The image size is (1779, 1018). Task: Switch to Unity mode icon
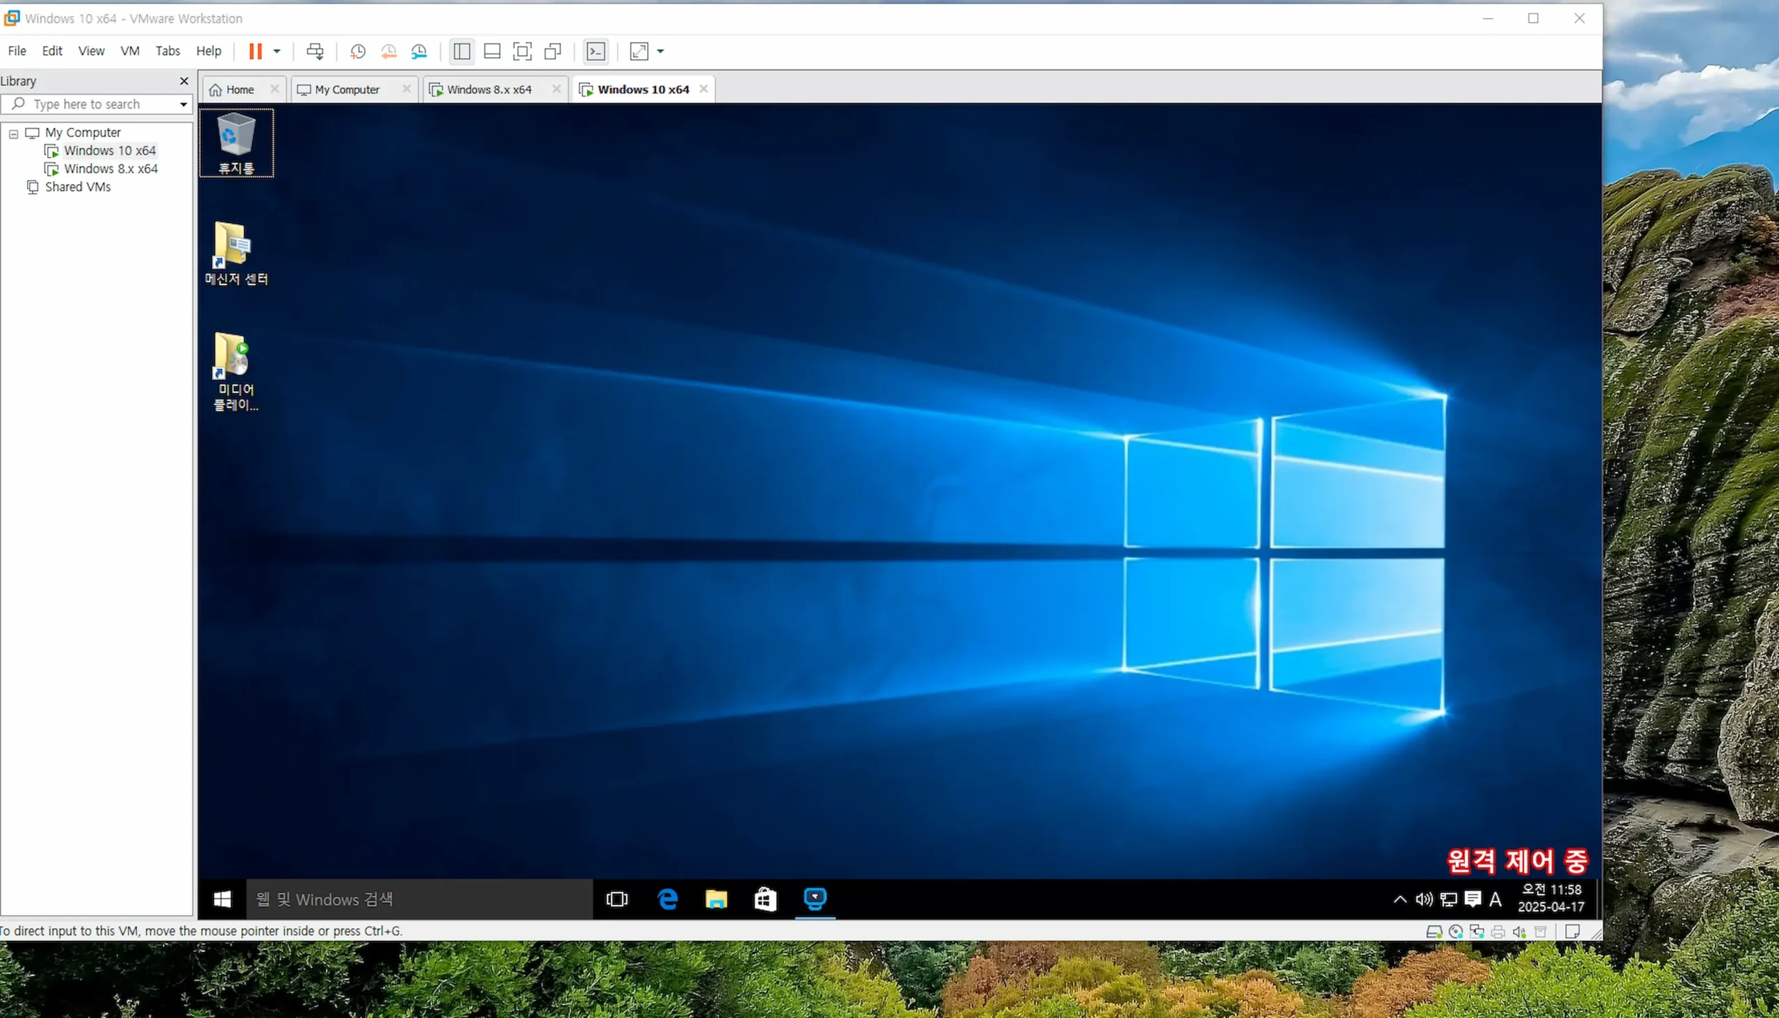(553, 51)
